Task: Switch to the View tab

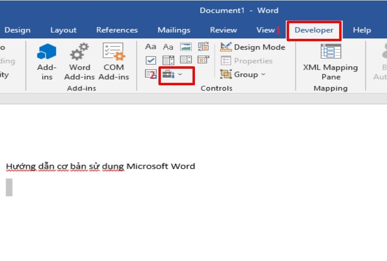Action: (265, 30)
